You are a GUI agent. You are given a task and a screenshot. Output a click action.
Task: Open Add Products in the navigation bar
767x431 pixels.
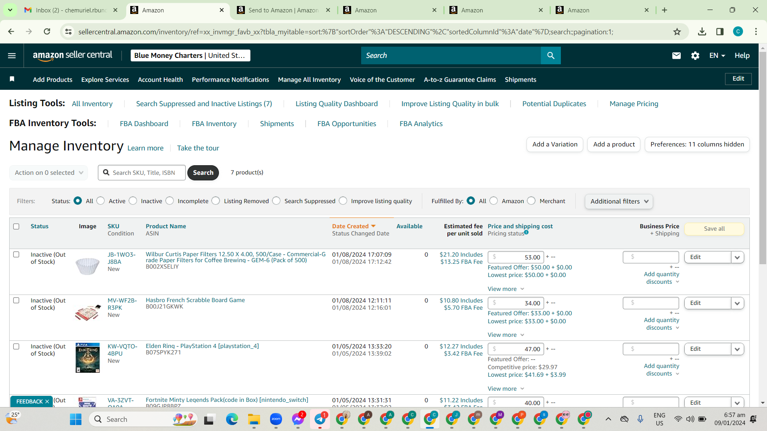click(x=53, y=79)
